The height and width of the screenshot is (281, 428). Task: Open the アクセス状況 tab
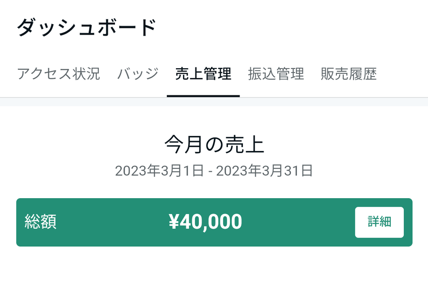click(59, 74)
